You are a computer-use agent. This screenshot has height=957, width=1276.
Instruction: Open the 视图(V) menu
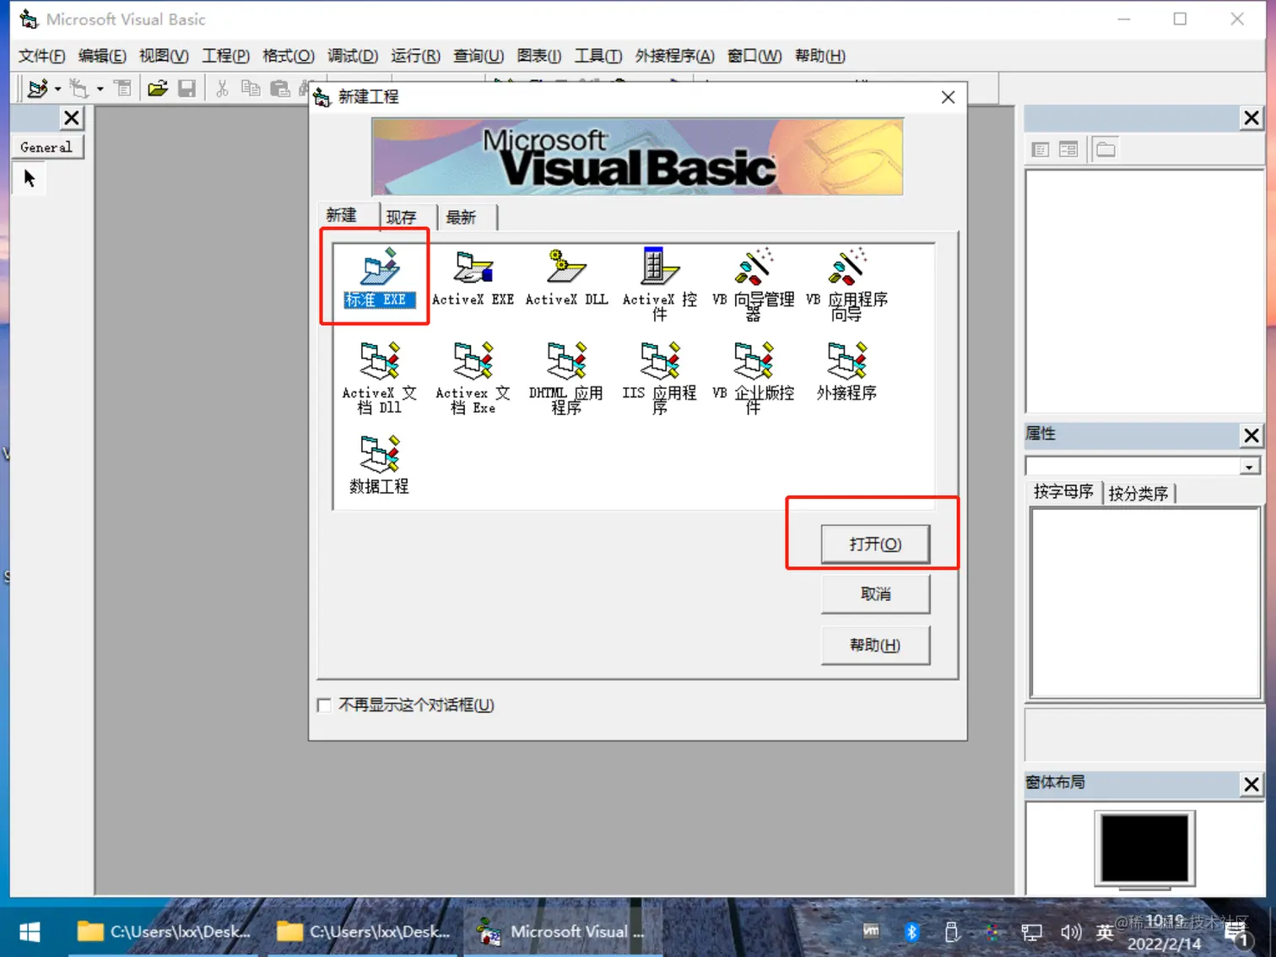[x=164, y=56]
